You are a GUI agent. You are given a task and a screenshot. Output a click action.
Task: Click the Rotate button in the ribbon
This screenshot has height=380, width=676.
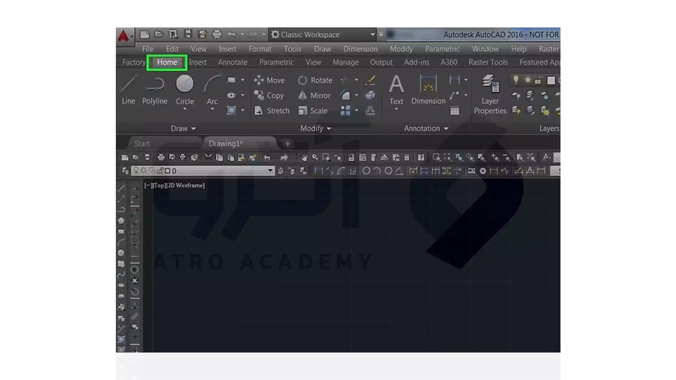click(x=315, y=80)
